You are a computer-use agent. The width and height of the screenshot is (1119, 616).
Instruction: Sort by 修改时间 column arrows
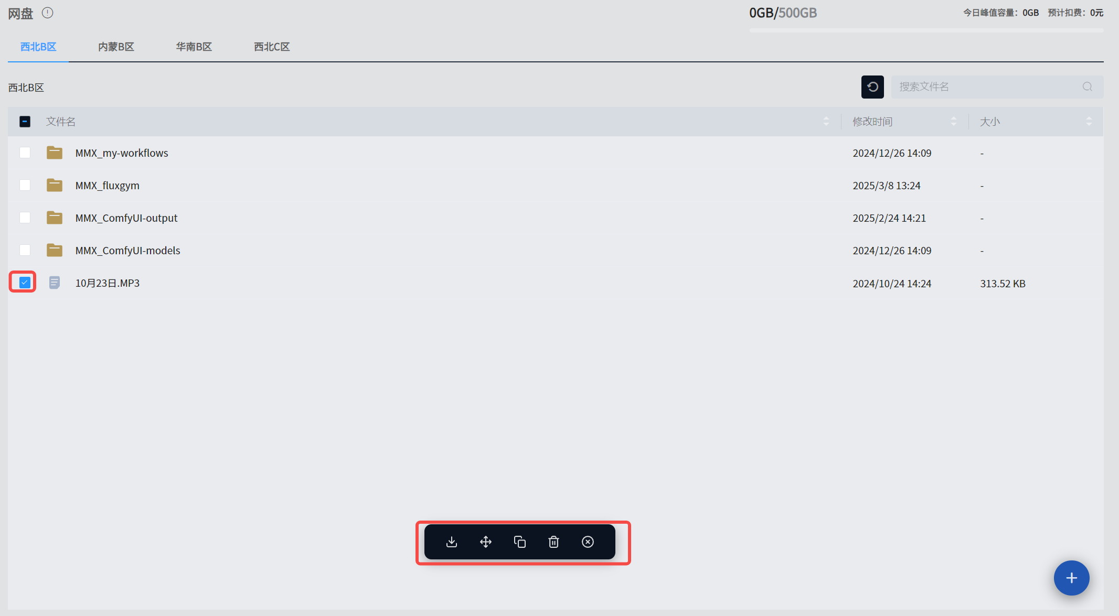pyautogui.click(x=954, y=122)
